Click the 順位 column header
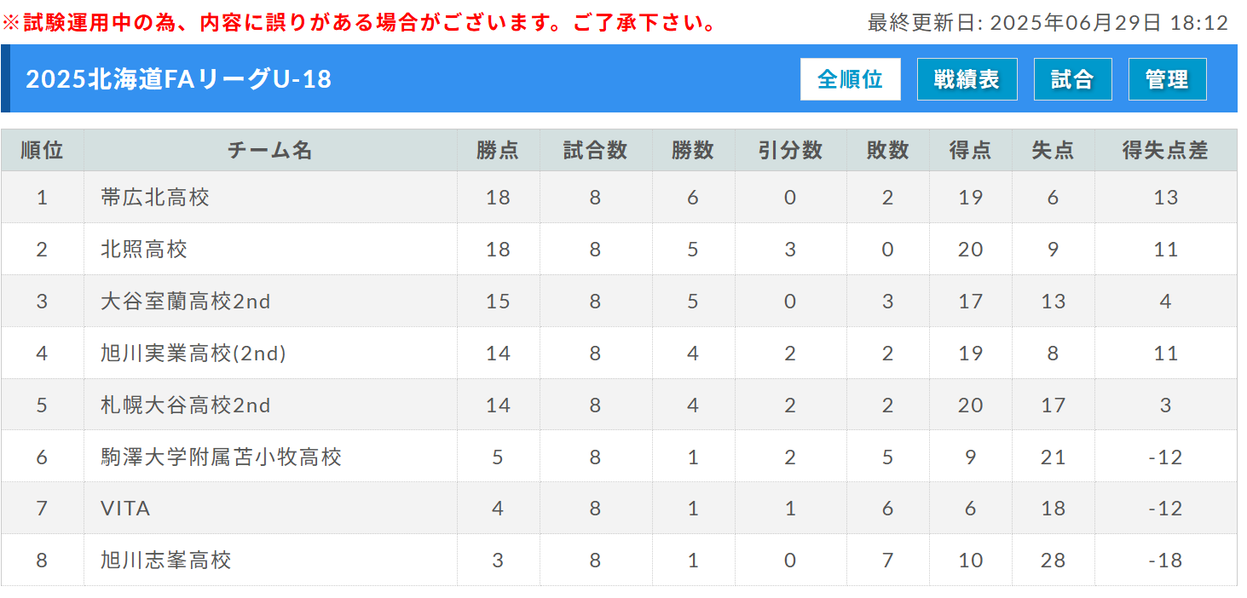Screen dimensions: 1247x598 (x=42, y=151)
